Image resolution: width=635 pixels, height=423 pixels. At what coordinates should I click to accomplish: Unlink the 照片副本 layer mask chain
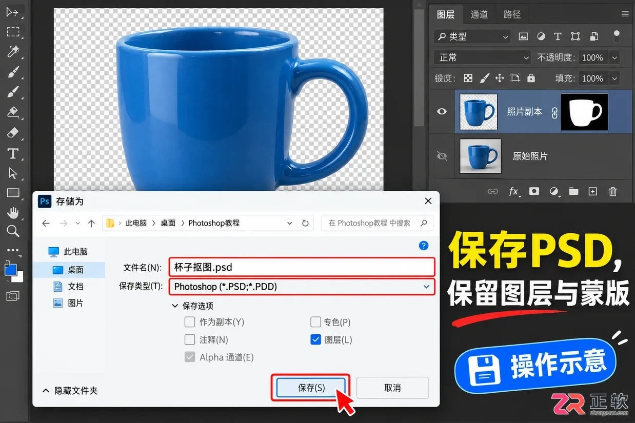pos(554,113)
